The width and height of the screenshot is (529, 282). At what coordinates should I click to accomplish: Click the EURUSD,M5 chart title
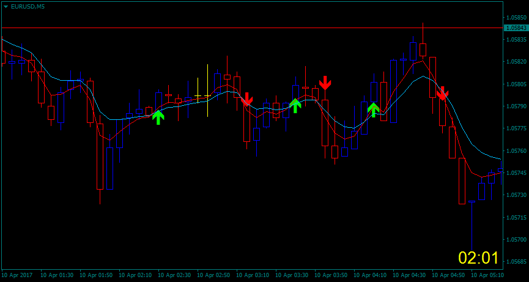pos(28,6)
